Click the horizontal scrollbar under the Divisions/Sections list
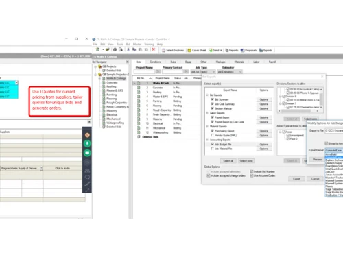This screenshot has height=257, width=343. click(298, 111)
